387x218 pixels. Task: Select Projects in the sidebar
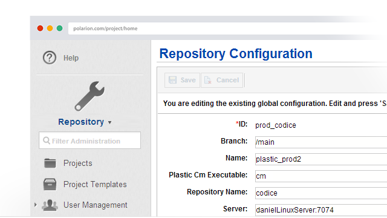pos(78,163)
